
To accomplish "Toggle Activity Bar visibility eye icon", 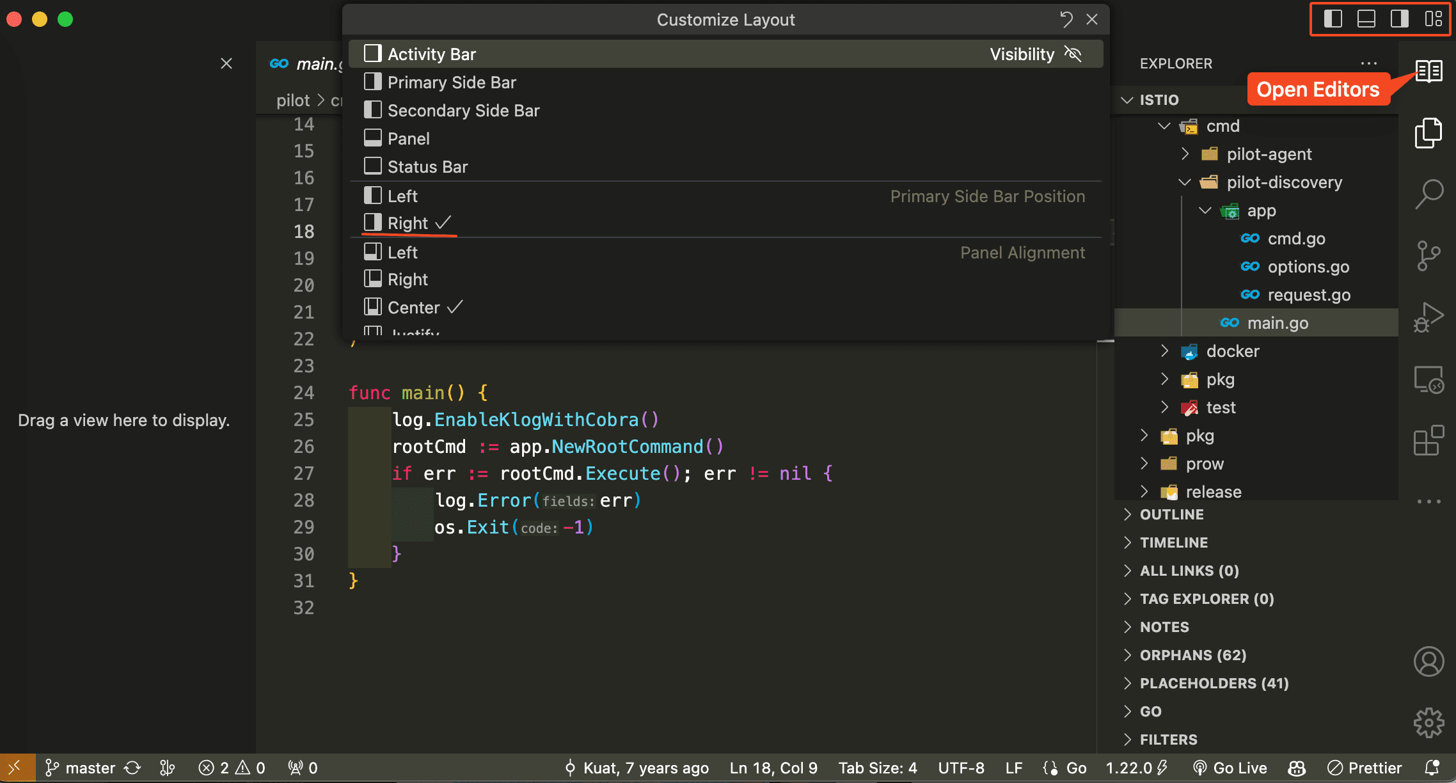I will (x=1073, y=54).
